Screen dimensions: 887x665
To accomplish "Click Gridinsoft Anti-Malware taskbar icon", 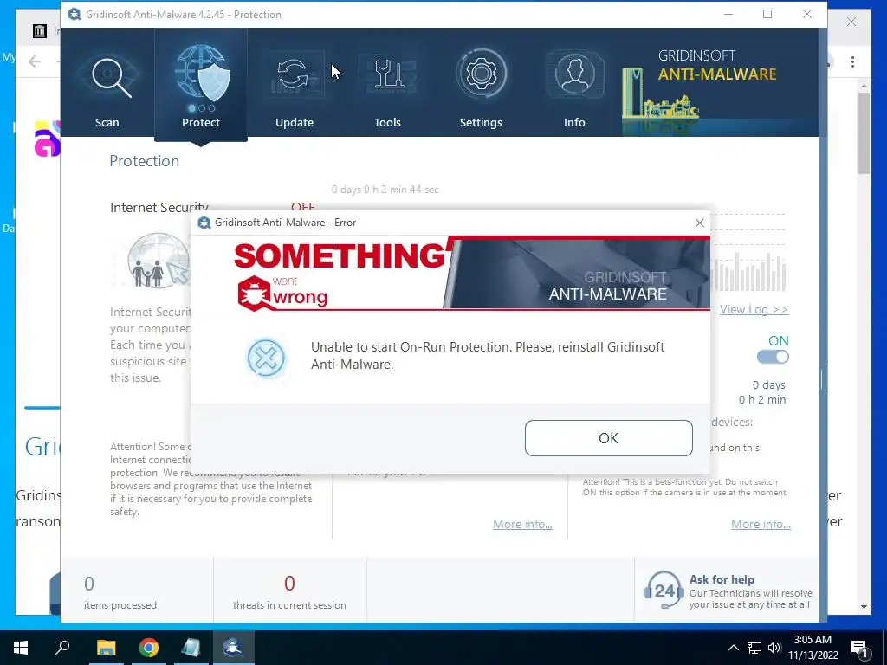I will click(233, 648).
